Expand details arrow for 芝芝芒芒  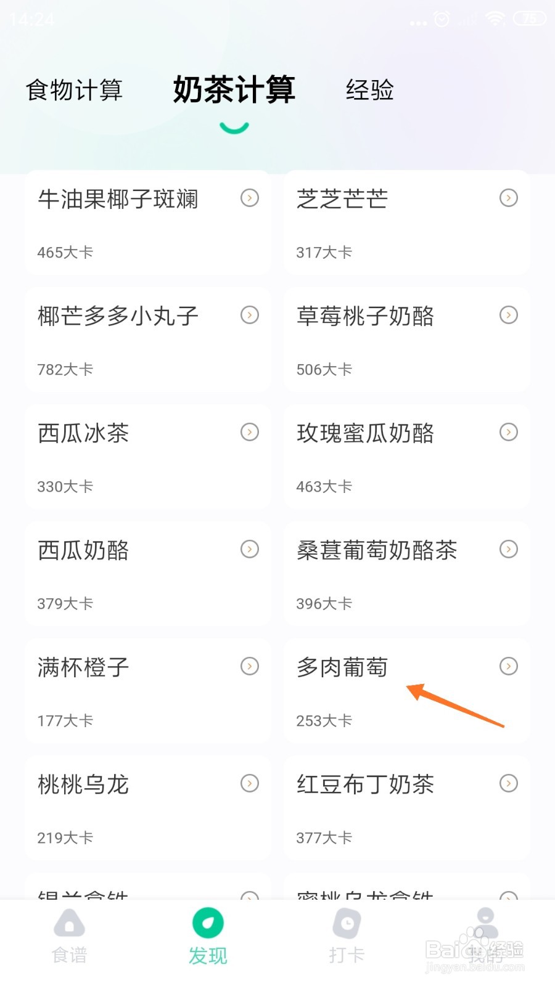509,198
